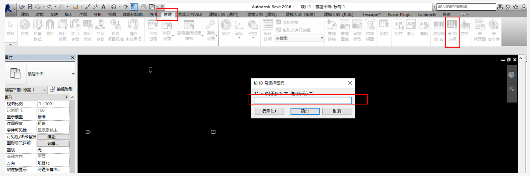Click 启动视图 (Starting View) icon
This screenshot has height=176, width=530.
(x=370, y=30)
